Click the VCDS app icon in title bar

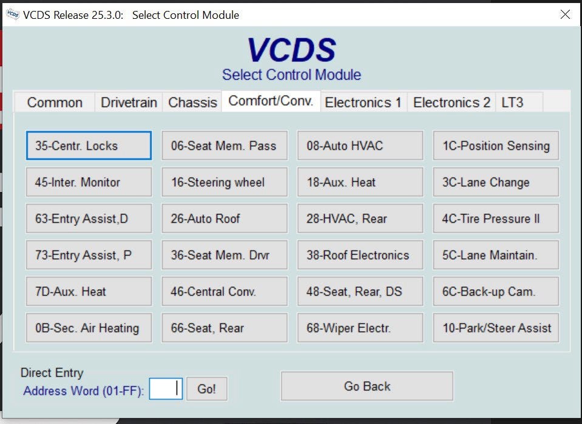click(x=13, y=15)
